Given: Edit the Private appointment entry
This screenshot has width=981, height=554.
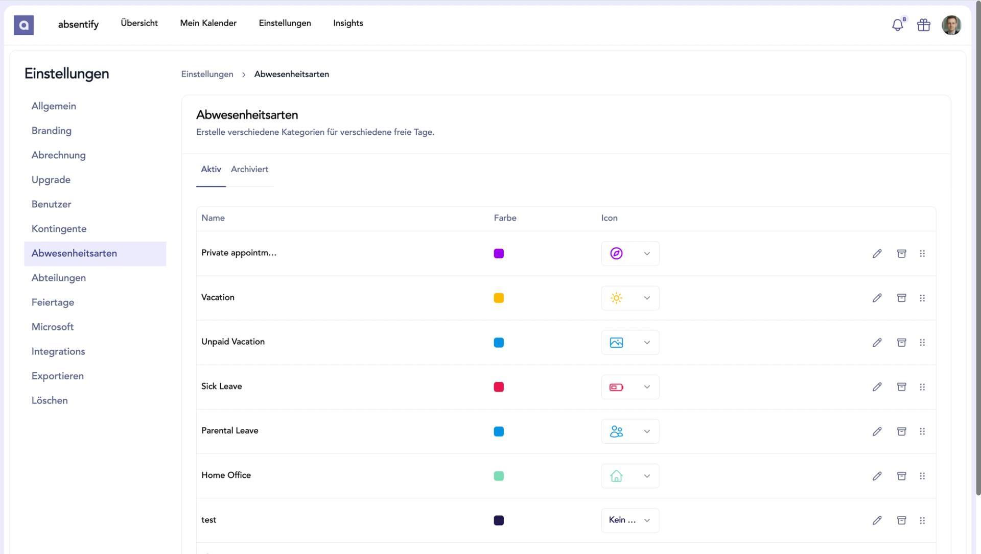Looking at the screenshot, I should (877, 254).
